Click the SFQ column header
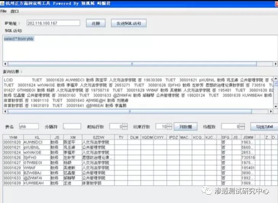This screenshot has width=278, height=203. point(226,137)
